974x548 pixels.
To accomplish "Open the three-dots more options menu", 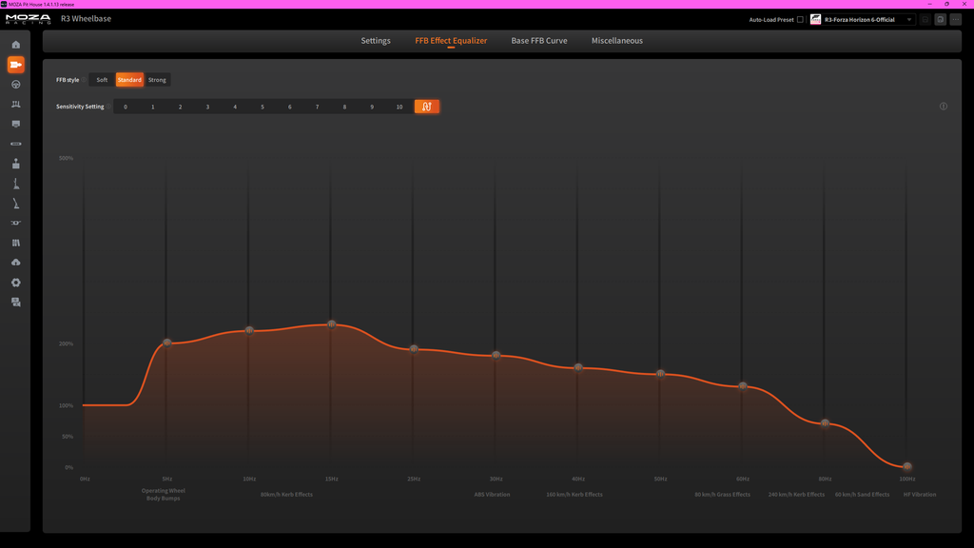I will pos(955,20).
